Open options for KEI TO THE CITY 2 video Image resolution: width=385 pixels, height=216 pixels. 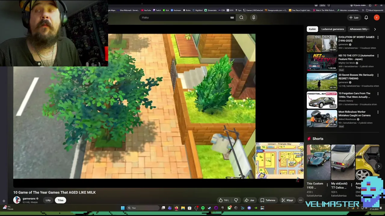378,56
